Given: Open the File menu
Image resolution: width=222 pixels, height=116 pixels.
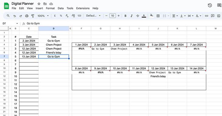Looking at the screenshot, I should pyautogui.click(x=14, y=8).
